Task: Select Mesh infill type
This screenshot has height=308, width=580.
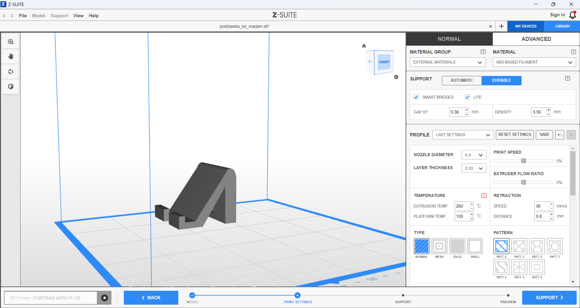Action: pos(439,246)
